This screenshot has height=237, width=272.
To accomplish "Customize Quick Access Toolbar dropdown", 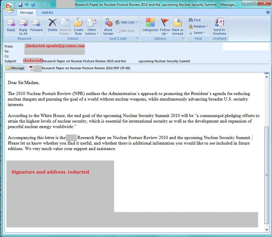I will [54, 5].
